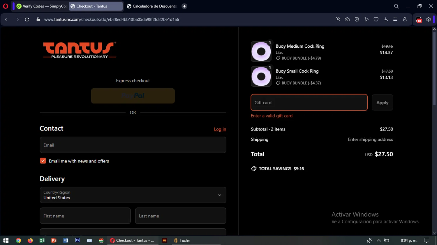Screen dimensions: 437x245
Task: Open the ad blocker shield icon
Action: click(357, 19)
